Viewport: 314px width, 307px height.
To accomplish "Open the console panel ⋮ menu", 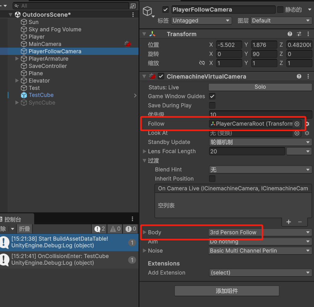I will click(x=132, y=219).
